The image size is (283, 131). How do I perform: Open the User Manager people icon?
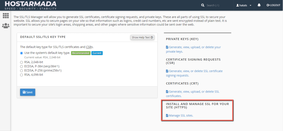point(6,26)
